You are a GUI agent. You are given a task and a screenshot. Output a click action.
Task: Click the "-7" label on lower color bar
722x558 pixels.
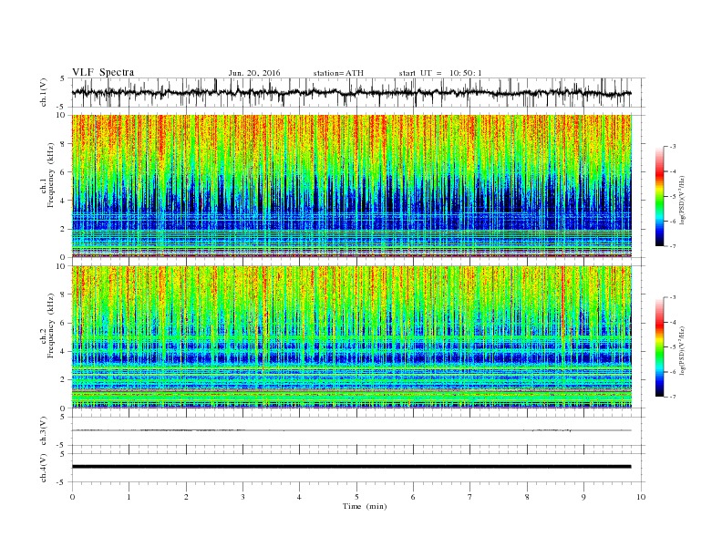(x=673, y=397)
